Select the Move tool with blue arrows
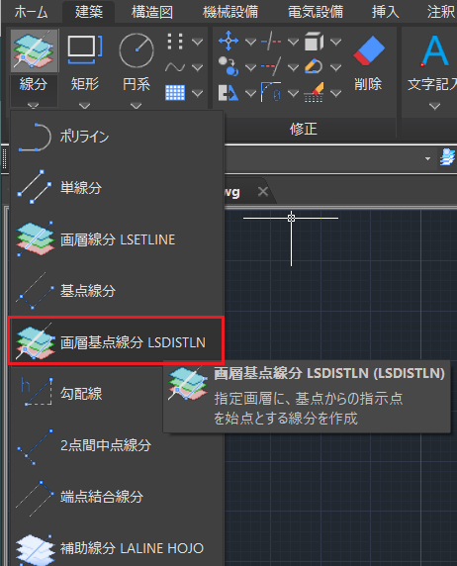 (228, 41)
